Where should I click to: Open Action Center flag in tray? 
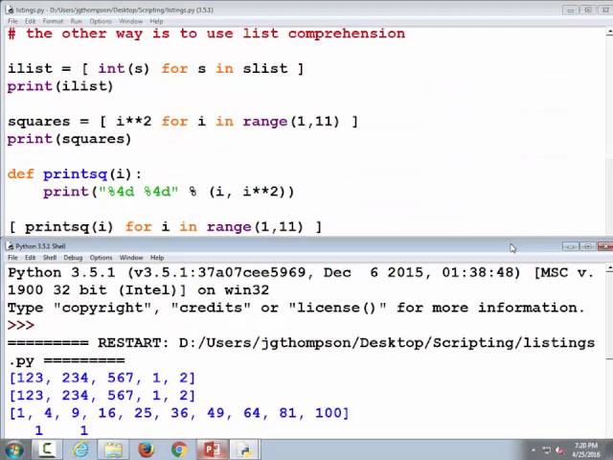(547, 450)
